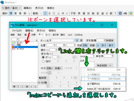The image size is (134, 101).
Task: Switch bone name to Japanese 日
Action: [x=77, y=40]
